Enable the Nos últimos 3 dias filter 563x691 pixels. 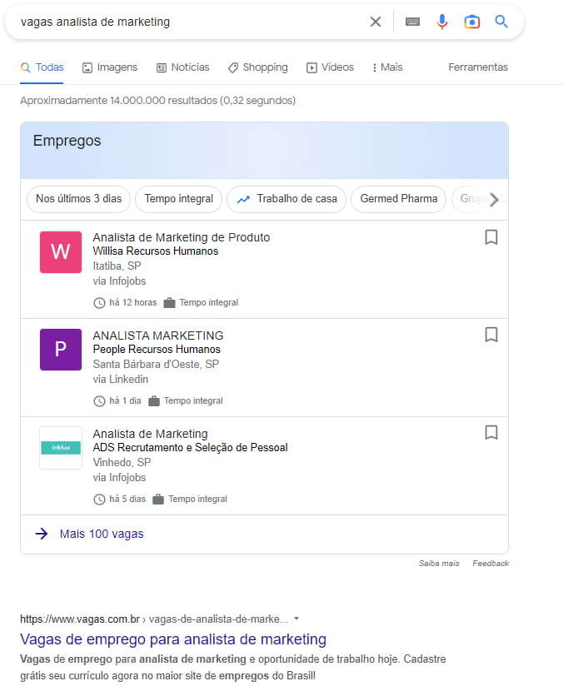pos(77,199)
